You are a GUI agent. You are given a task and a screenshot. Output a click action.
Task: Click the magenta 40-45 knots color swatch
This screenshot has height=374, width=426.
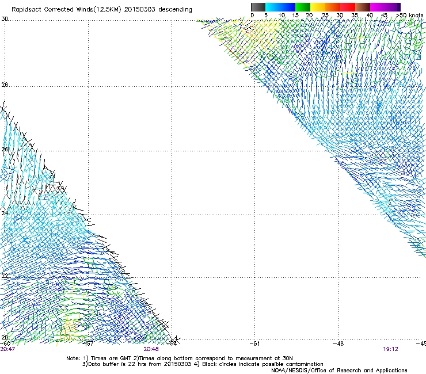378,7
